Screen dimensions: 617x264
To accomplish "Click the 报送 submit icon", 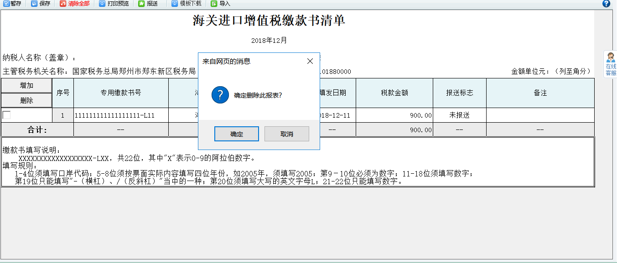I will tap(147, 4).
